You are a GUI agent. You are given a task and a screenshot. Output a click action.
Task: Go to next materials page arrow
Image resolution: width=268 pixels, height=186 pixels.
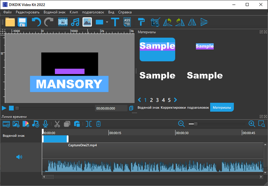coord(175,100)
